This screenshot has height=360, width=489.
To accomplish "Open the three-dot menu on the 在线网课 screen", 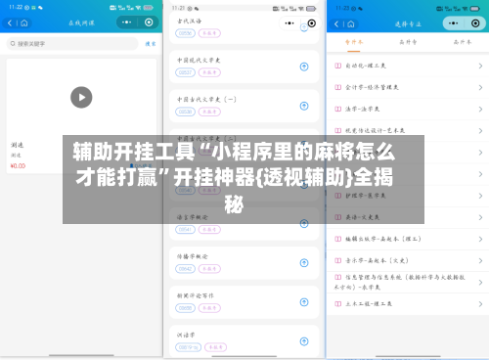I will [126, 22].
